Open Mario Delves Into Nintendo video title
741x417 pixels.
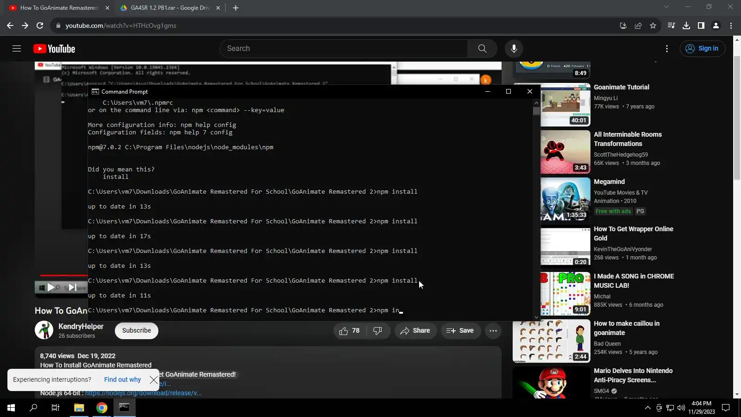[x=633, y=375]
